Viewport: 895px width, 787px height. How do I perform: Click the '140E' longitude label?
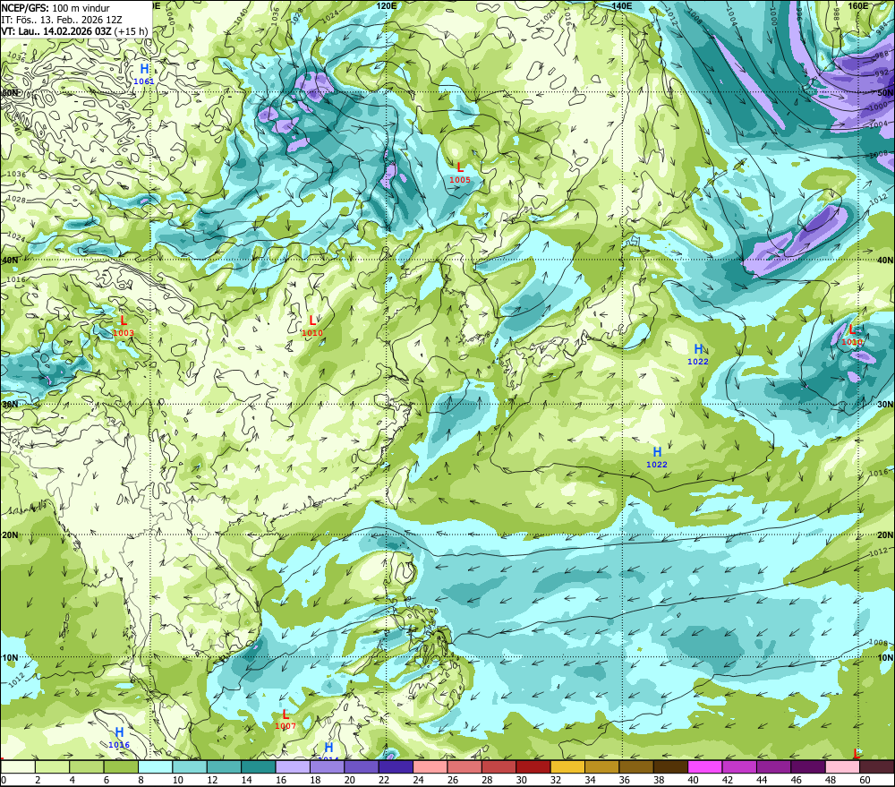click(622, 5)
